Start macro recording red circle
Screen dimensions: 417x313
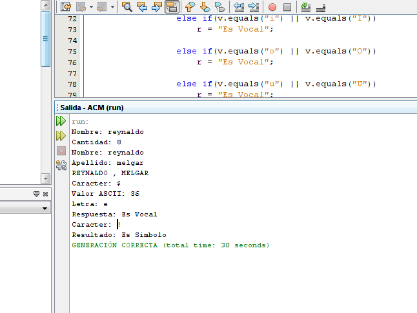272,7
